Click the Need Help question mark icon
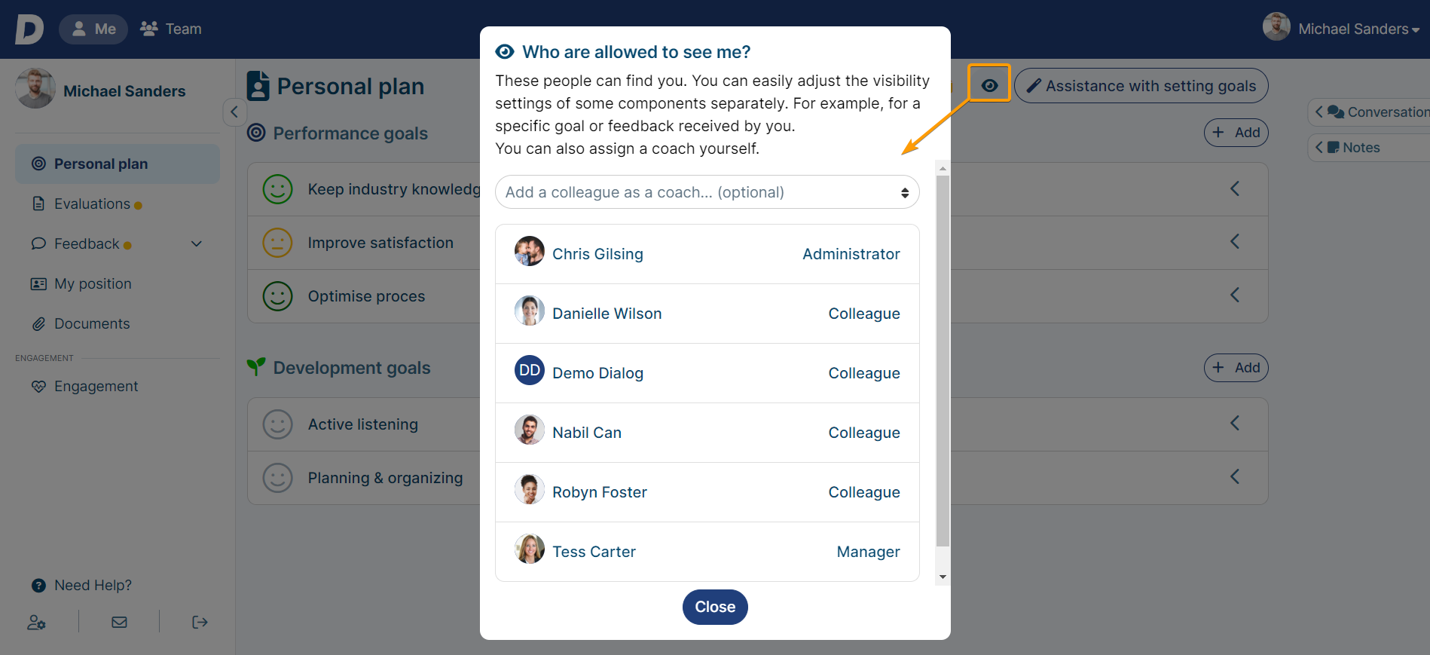The image size is (1430, 655). pyautogui.click(x=38, y=586)
